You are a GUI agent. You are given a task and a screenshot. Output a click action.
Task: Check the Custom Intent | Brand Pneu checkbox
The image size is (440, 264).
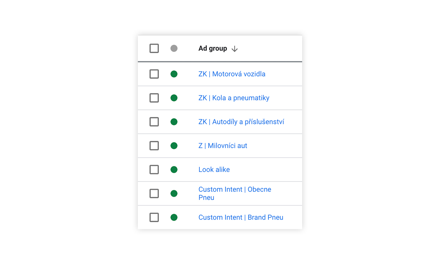coord(154,217)
